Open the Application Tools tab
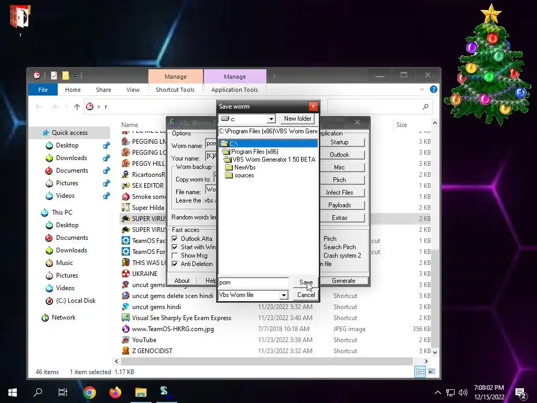This screenshot has height=403, width=537. click(234, 90)
